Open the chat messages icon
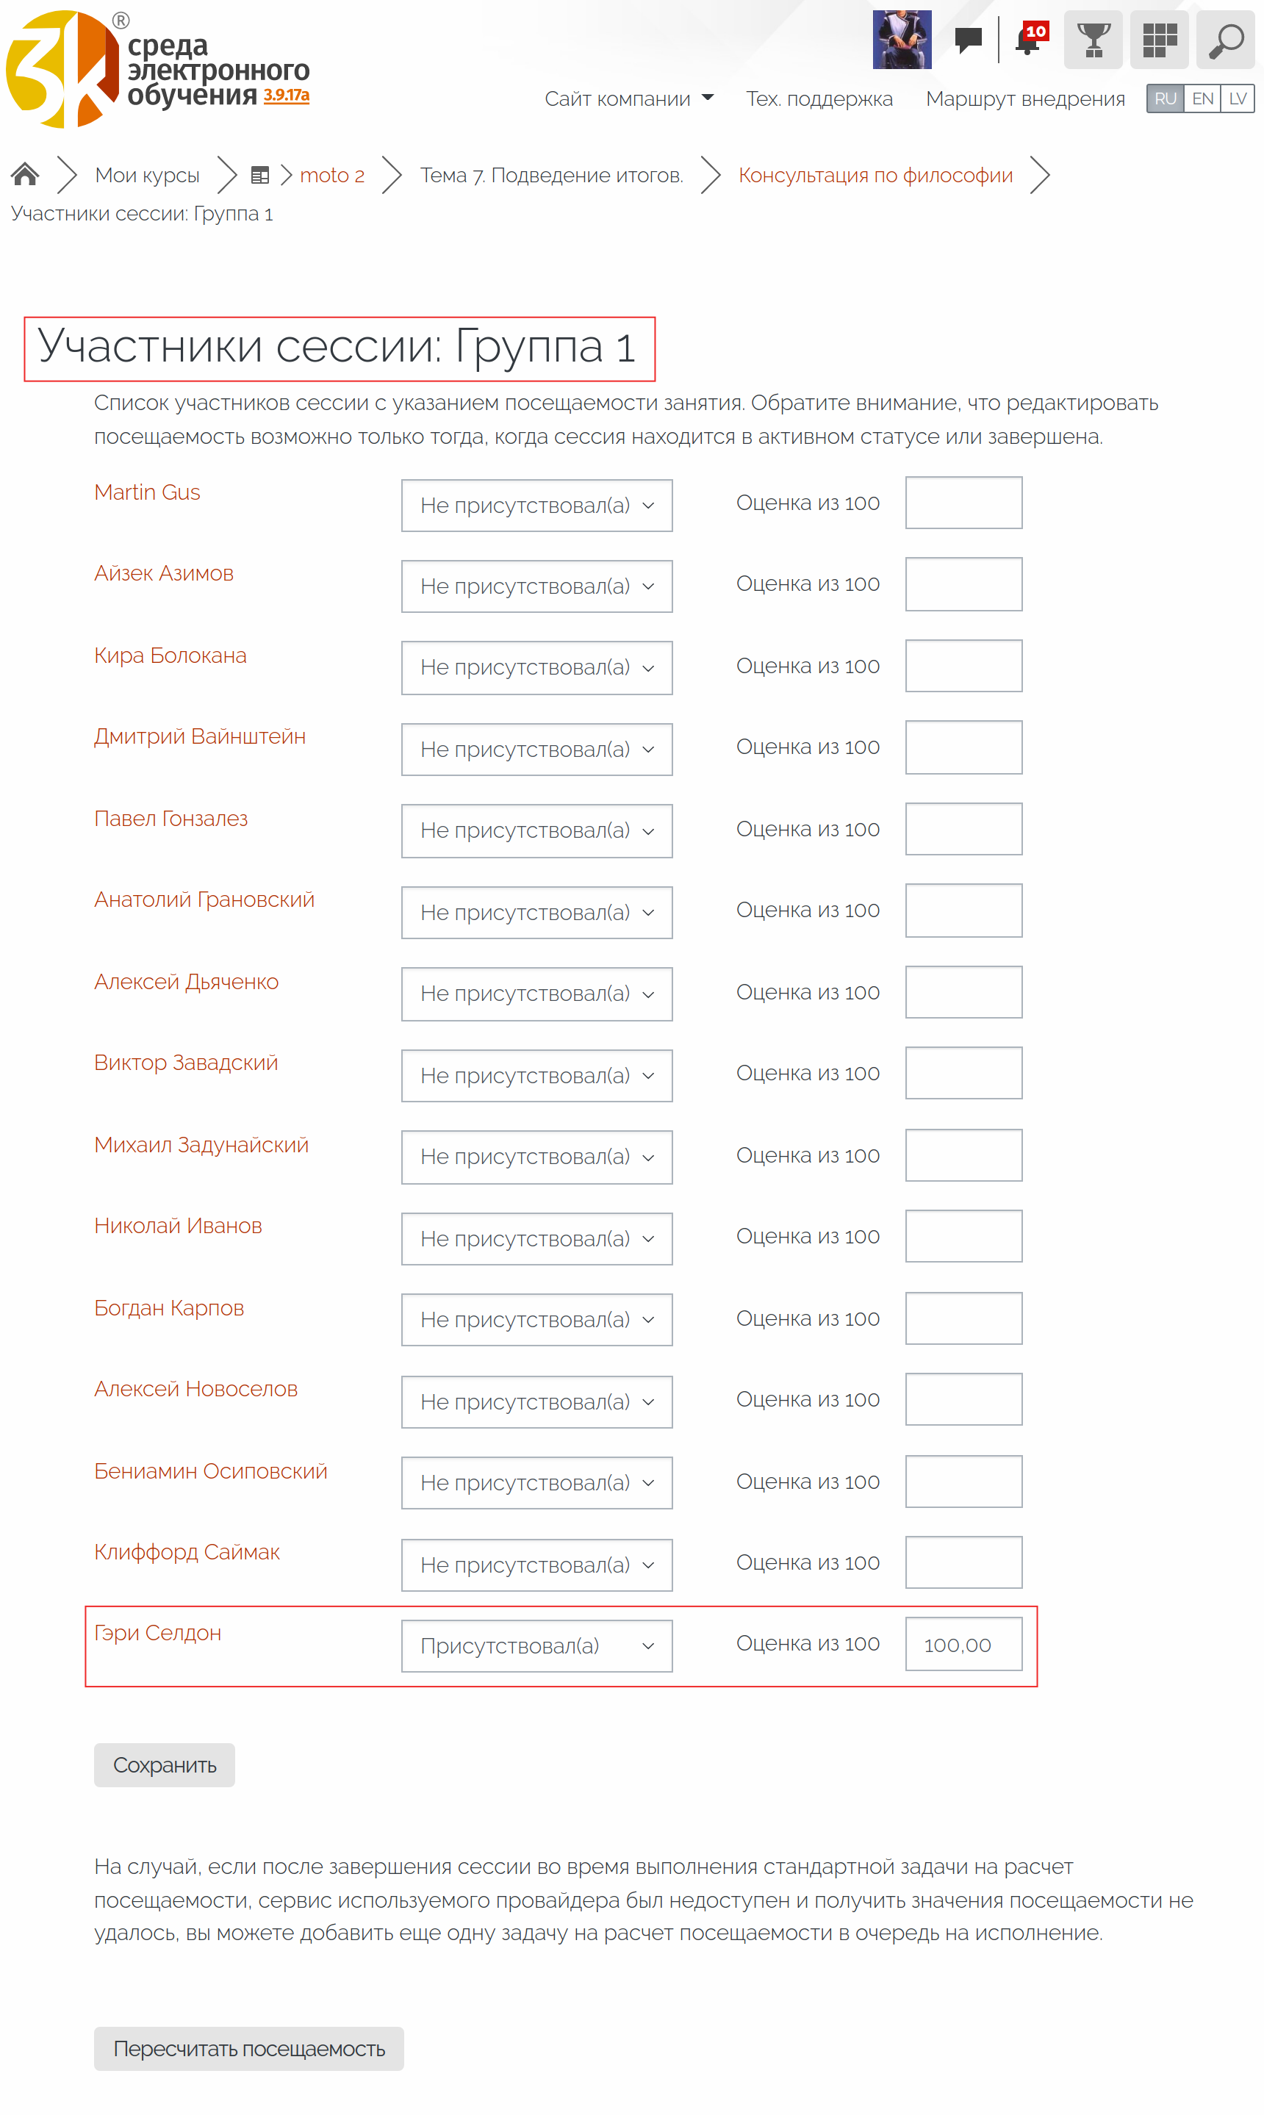Viewport: 1264px width, 2115px height. [x=969, y=40]
